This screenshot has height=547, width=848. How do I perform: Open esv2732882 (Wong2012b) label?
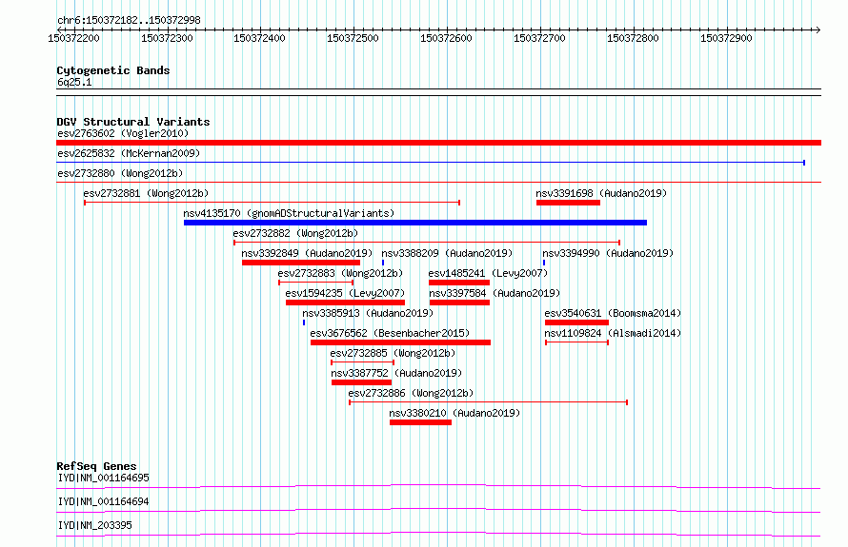(x=295, y=233)
